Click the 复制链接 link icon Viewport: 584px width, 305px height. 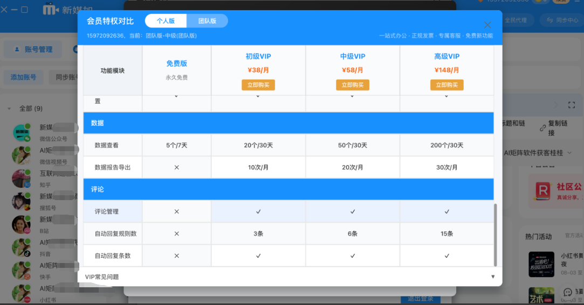tap(542, 128)
